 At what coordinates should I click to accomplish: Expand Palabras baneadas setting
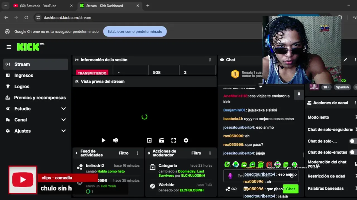(x=356, y=188)
